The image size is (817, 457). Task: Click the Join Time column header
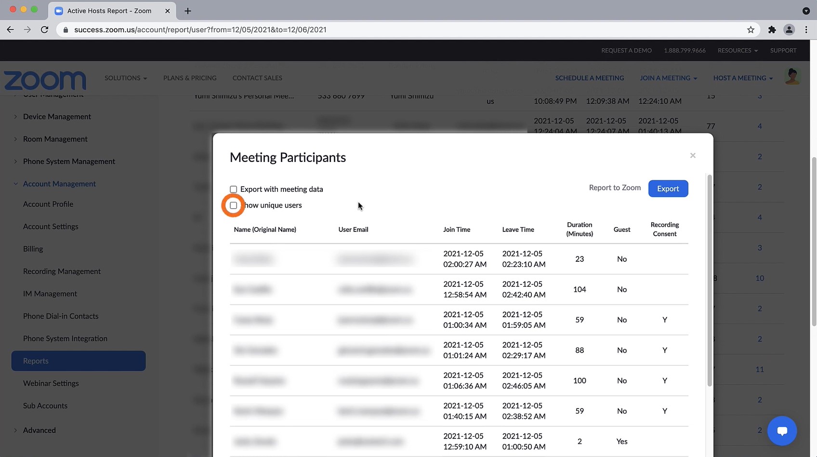tap(457, 229)
